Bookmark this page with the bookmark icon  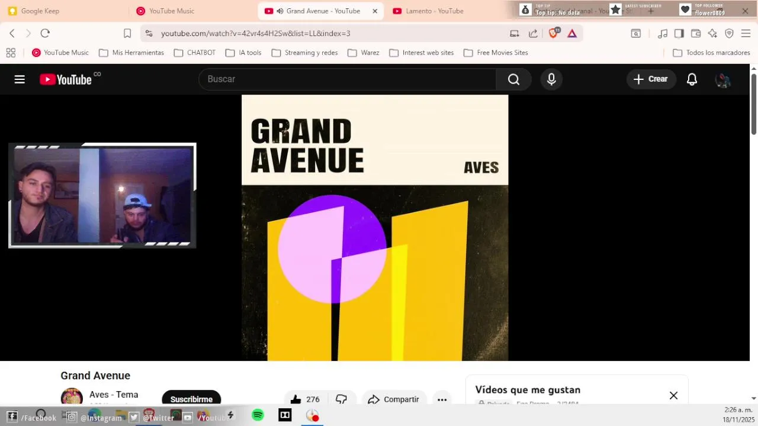click(127, 33)
